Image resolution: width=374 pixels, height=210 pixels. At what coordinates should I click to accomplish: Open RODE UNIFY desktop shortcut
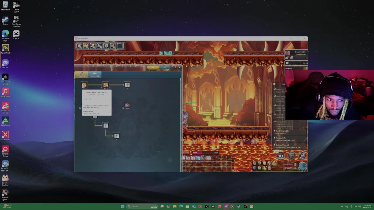5,136
